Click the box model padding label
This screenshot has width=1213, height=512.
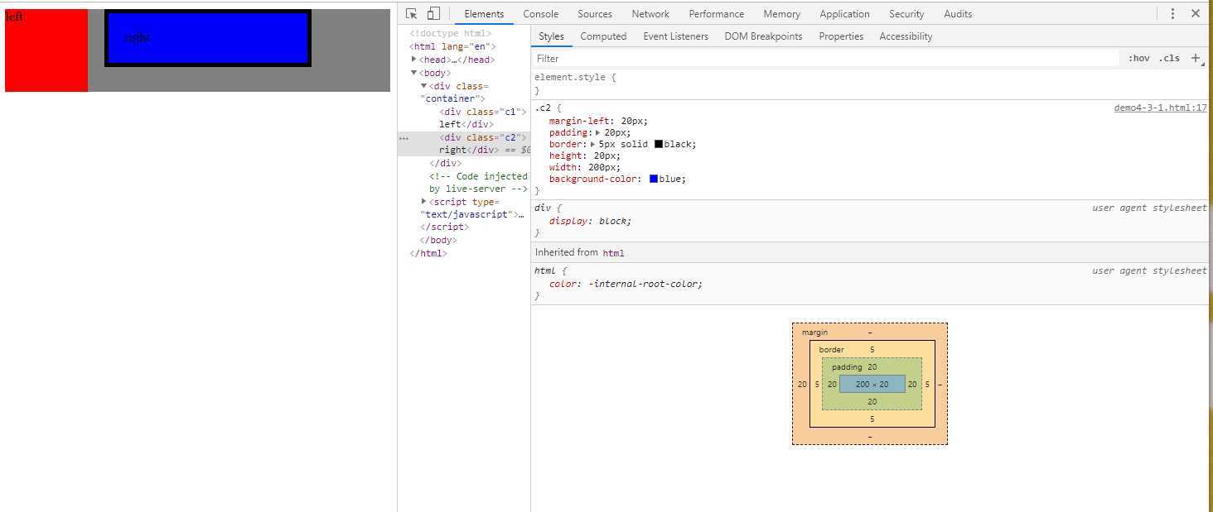pos(847,367)
